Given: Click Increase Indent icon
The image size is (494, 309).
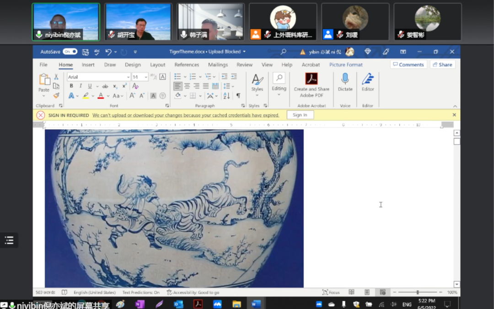Looking at the screenshot, I should tap(234, 76).
